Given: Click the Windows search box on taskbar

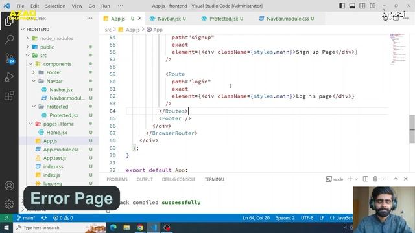Looking at the screenshot, I should 60,227.
